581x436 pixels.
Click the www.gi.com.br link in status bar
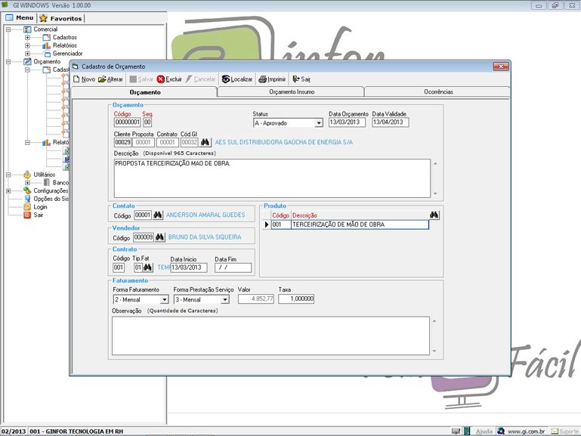coord(527,431)
